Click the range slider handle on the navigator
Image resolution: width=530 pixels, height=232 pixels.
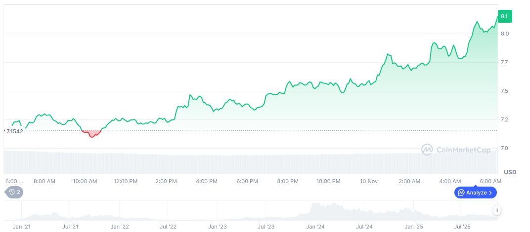[x=496, y=210]
